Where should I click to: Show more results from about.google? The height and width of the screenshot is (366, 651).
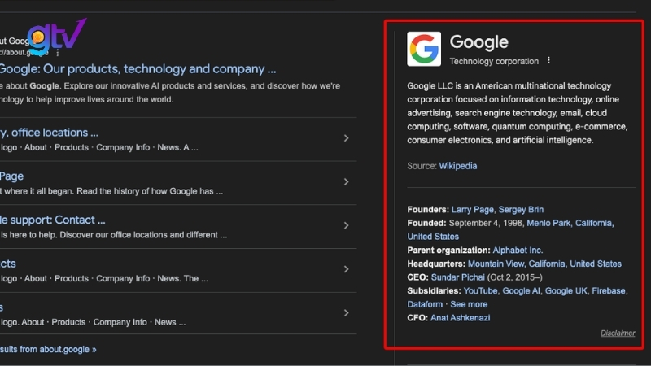pos(48,350)
